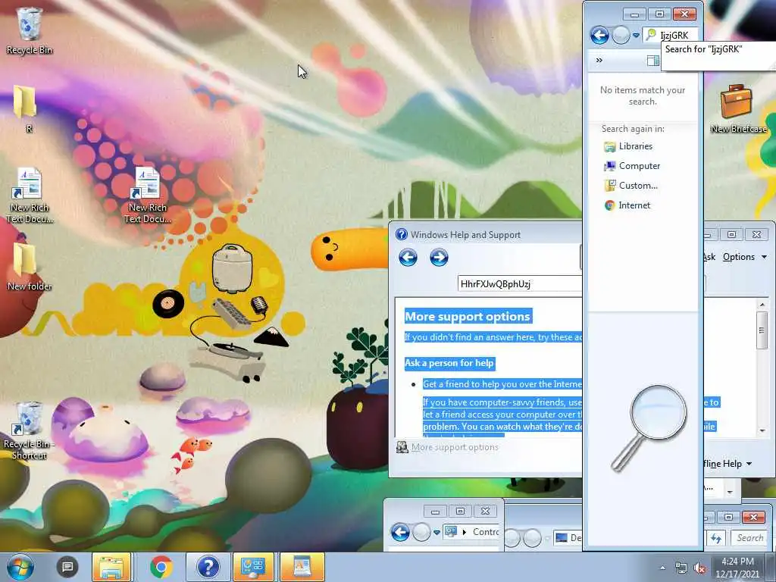Click the Windows Help and Support title icon
The image size is (776, 582).
[x=402, y=234]
